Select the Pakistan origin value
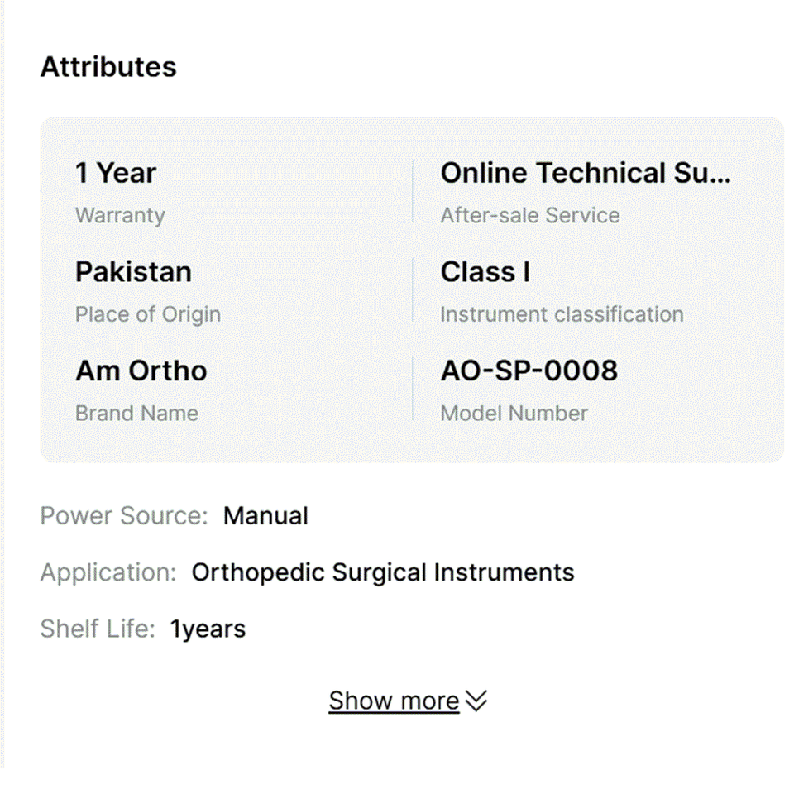This screenshot has width=794, height=794. coord(133,272)
